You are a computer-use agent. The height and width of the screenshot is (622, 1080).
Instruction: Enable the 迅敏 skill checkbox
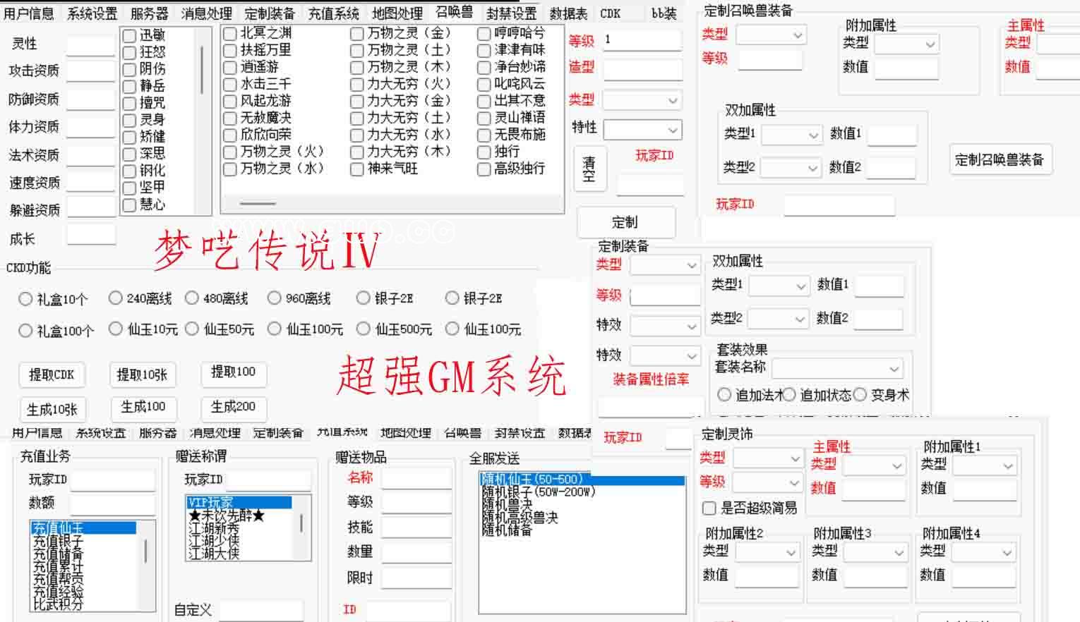(x=129, y=35)
